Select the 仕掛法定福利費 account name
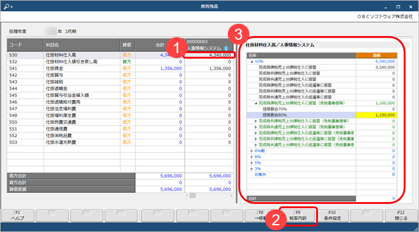419x232 pixels. (61, 109)
